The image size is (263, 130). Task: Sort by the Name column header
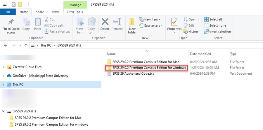[111, 54]
